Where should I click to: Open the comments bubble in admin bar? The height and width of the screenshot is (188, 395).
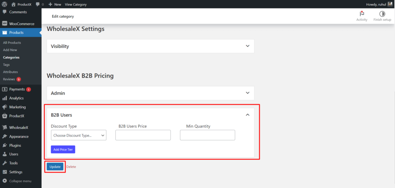tap(38, 4)
